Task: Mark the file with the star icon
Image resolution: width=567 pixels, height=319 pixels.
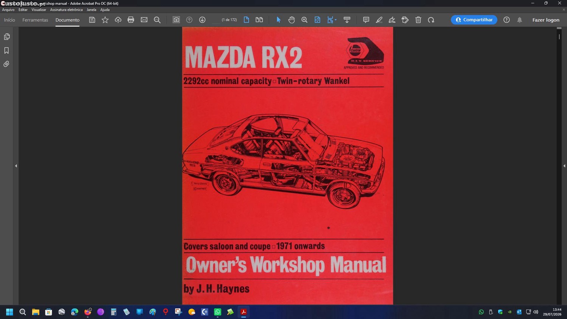Action: click(x=105, y=20)
